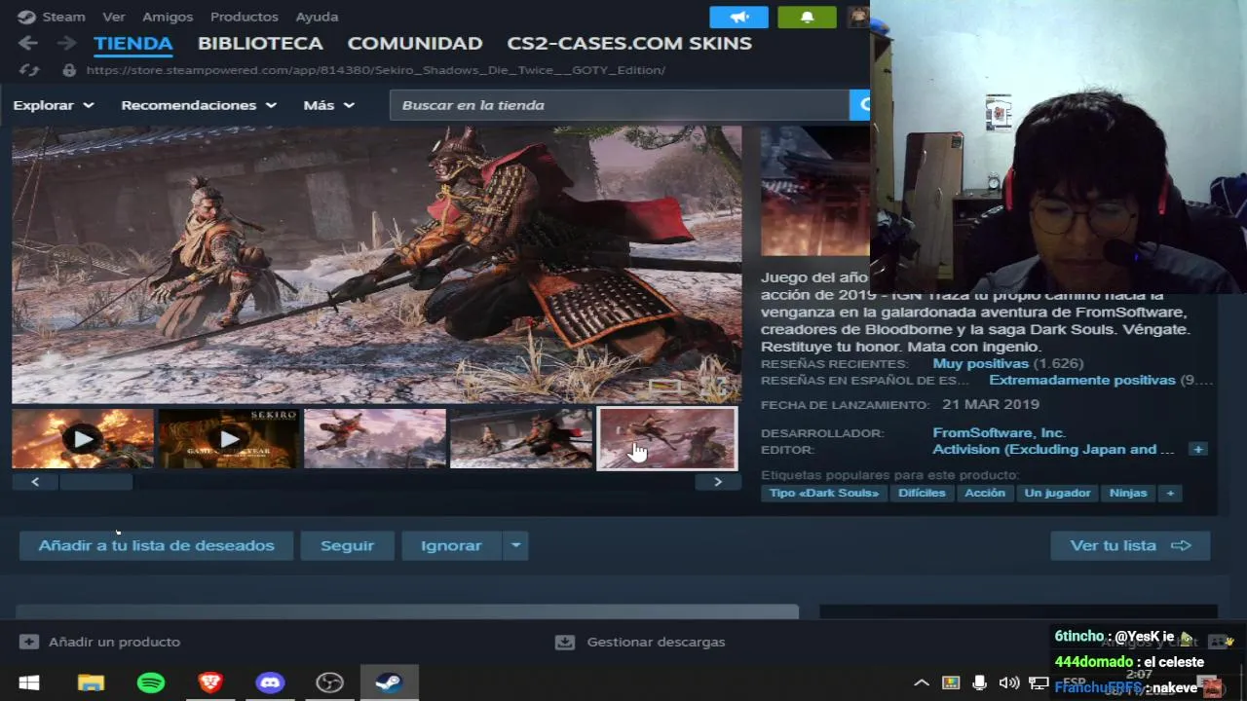Open Discord from the taskbar

pyautogui.click(x=270, y=683)
